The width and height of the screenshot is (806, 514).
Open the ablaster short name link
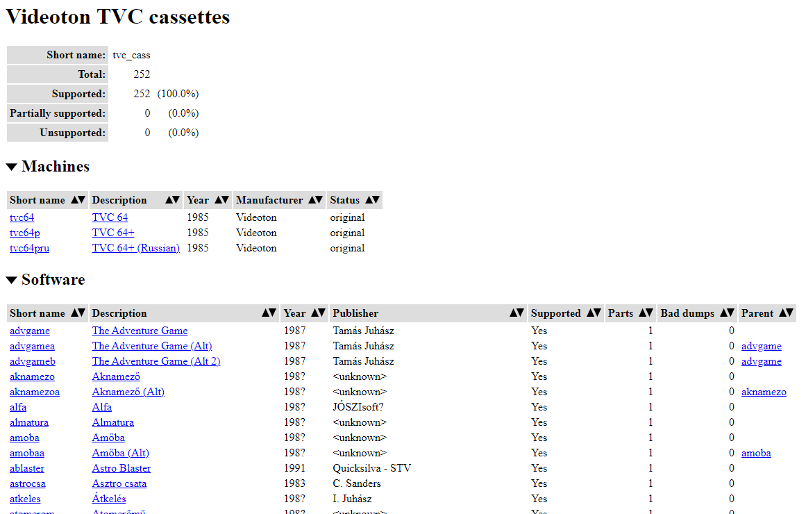pos(27,469)
